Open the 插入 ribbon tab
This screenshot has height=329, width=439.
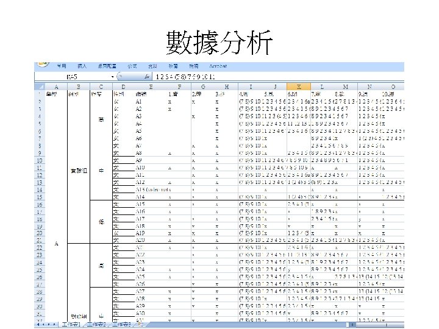pyautogui.click(x=82, y=66)
